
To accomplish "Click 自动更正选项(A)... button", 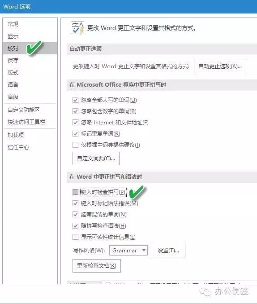I will click(220, 66).
